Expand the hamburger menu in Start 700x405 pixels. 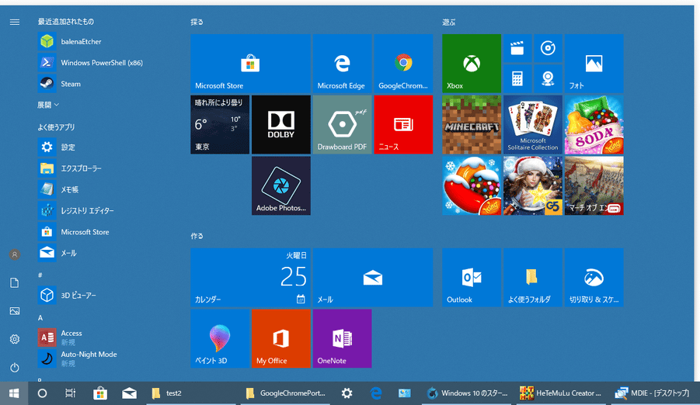pyautogui.click(x=14, y=22)
